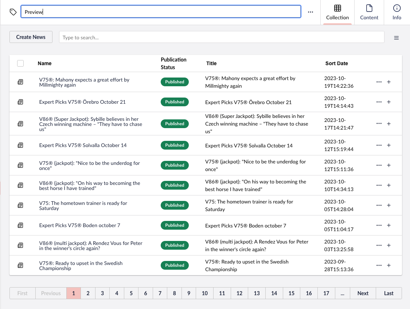This screenshot has width=410, height=309.
Task: Click the news icon for Expert Picks Boden row
Action: point(20,225)
